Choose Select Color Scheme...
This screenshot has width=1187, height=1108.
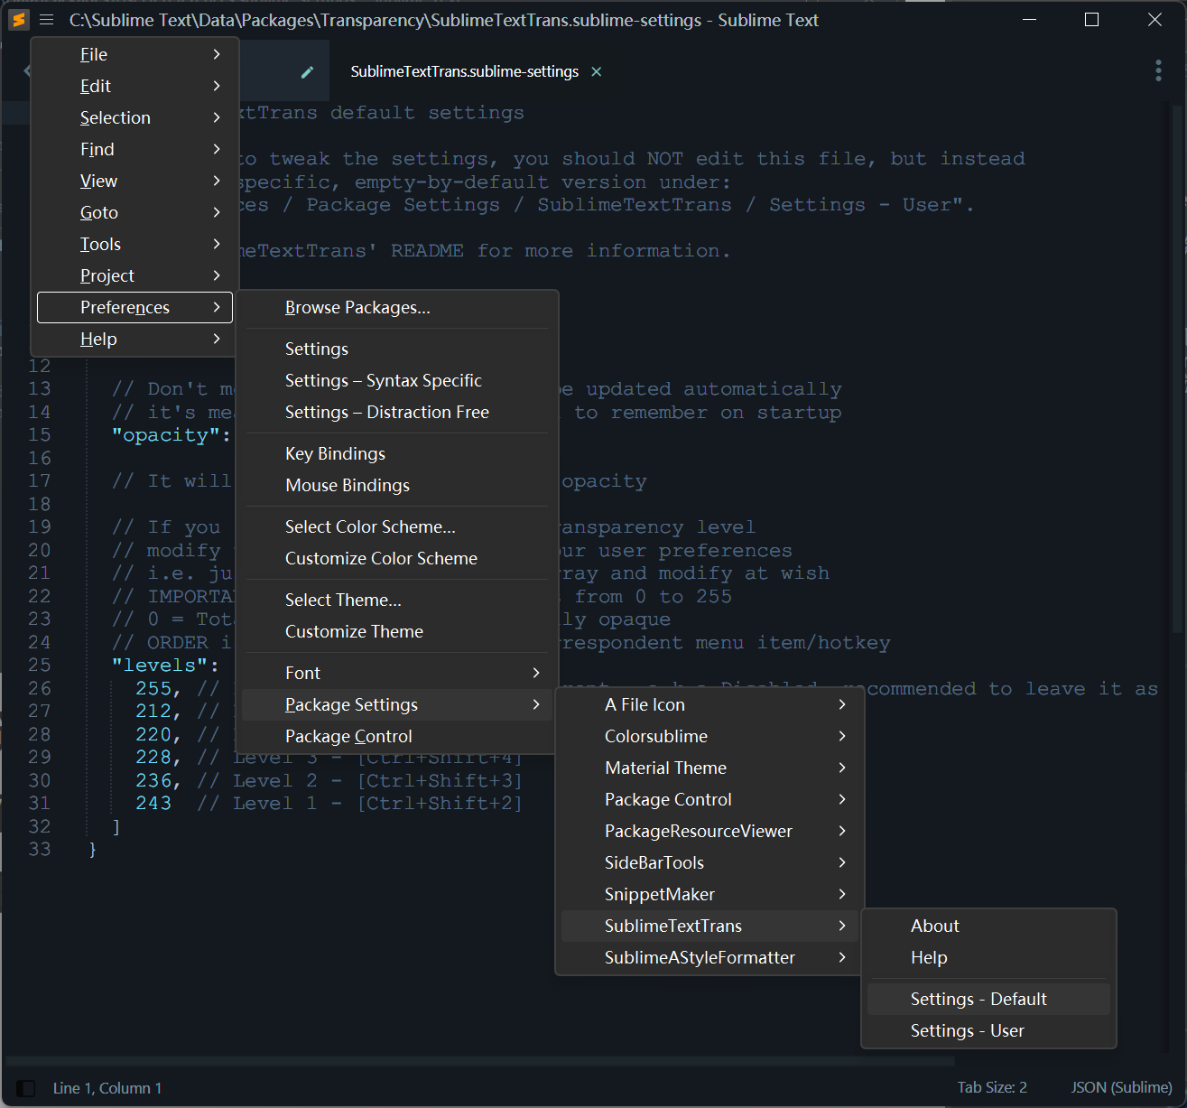pos(397,526)
